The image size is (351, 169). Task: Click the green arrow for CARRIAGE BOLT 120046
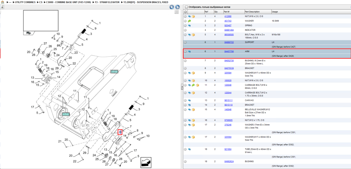193,85
